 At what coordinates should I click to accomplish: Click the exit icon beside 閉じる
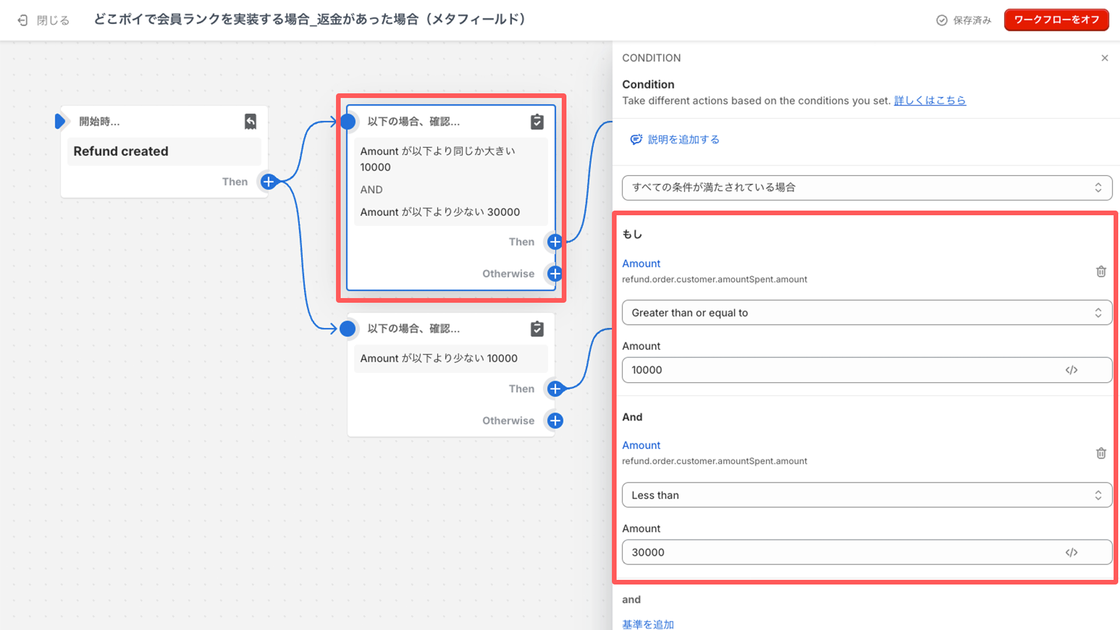(x=23, y=20)
